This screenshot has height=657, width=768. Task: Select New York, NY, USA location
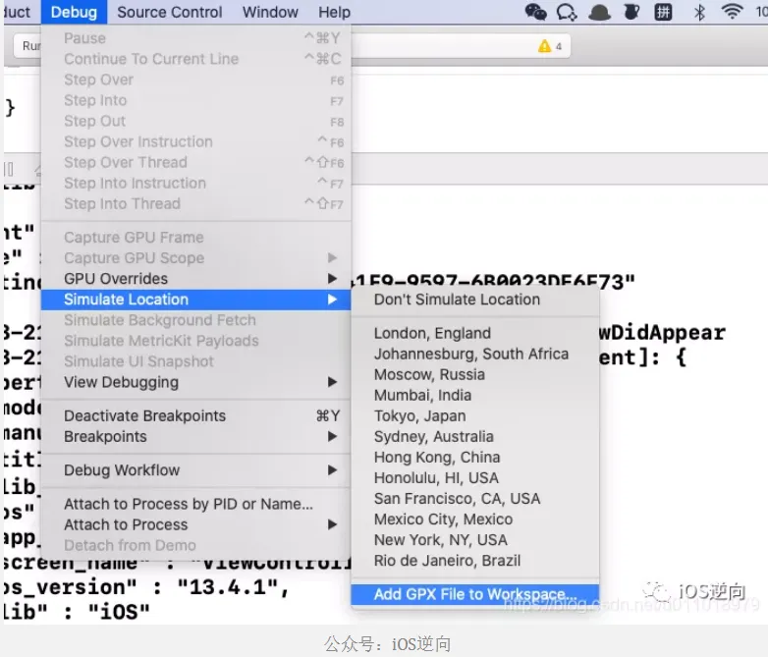(475, 540)
